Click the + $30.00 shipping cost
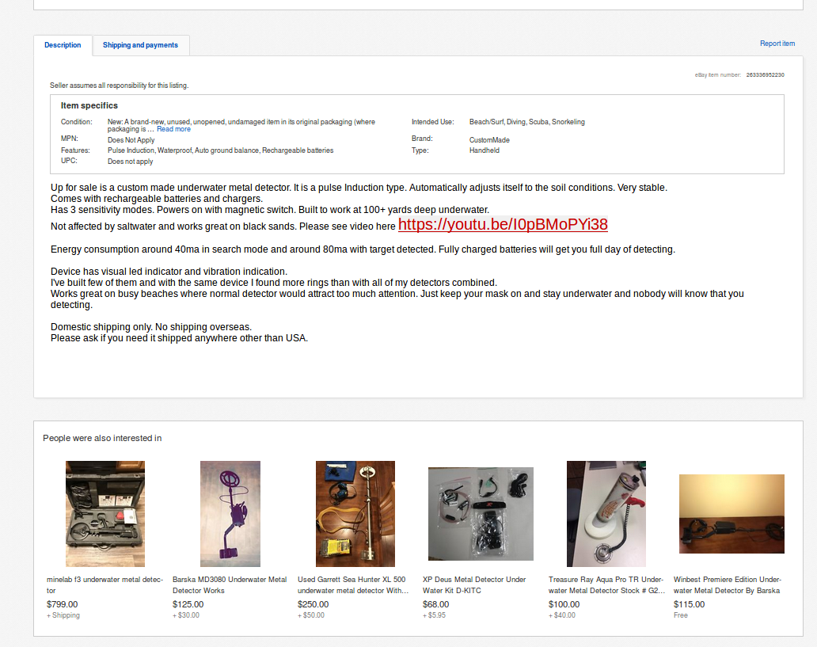Viewport: 817px width, 647px height. tap(186, 615)
